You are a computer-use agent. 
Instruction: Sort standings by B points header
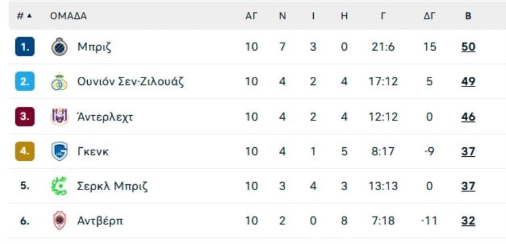coord(468,16)
